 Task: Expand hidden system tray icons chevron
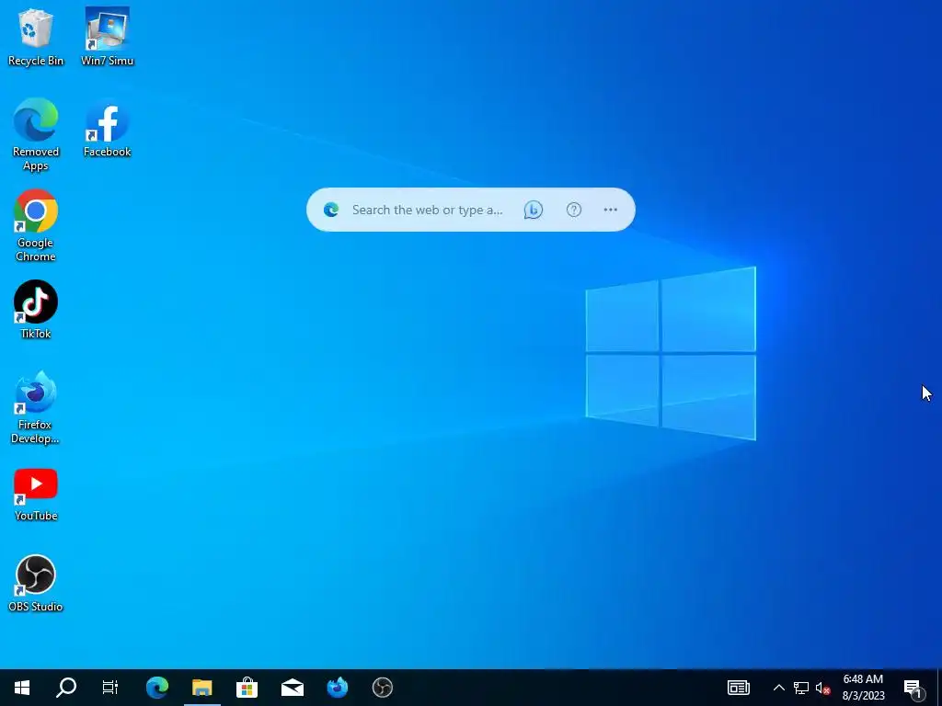pyautogui.click(x=778, y=688)
